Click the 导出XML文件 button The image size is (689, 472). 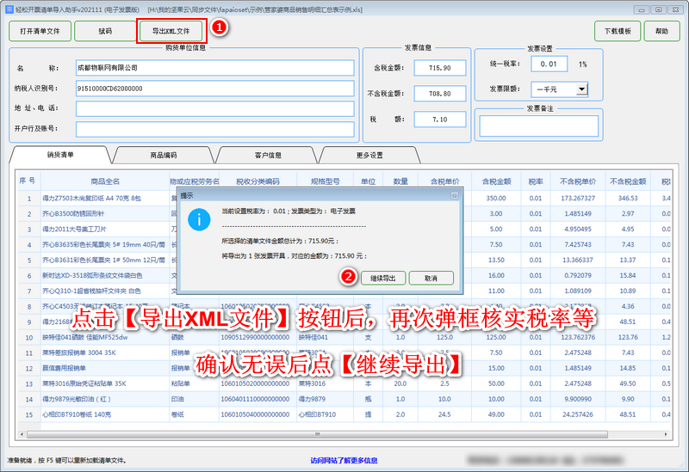click(x=171, y=31)
